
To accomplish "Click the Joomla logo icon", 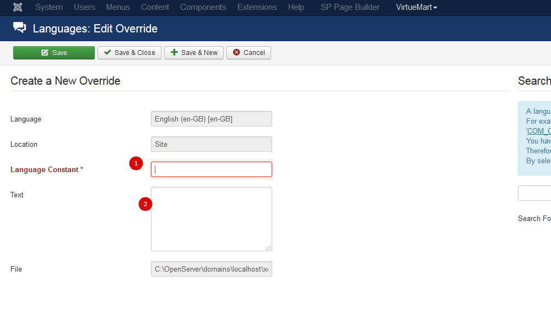I will pos(18,7).
